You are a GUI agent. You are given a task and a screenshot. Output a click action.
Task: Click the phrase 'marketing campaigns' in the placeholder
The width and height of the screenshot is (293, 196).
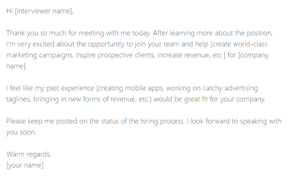pos(39,55)
